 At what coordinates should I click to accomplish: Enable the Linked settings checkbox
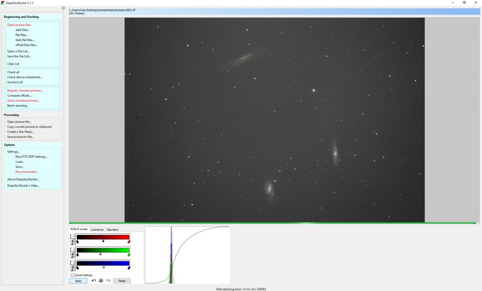72,275
